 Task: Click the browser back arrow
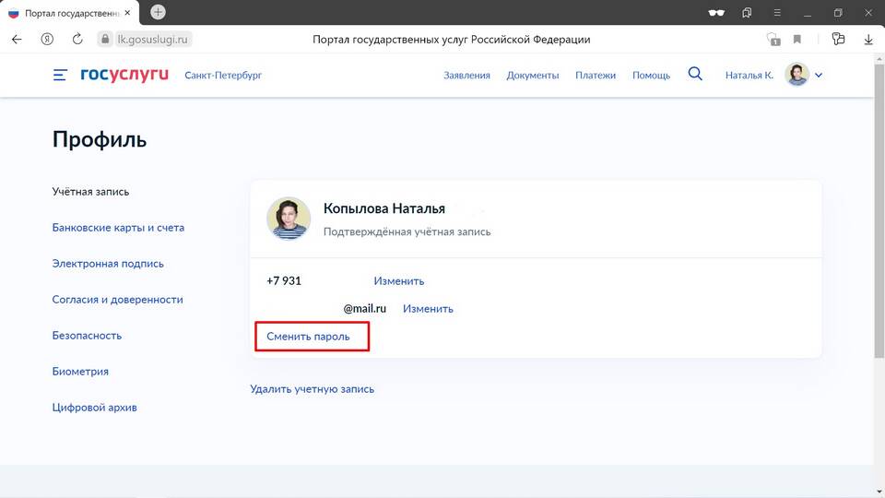coord(17,40)
